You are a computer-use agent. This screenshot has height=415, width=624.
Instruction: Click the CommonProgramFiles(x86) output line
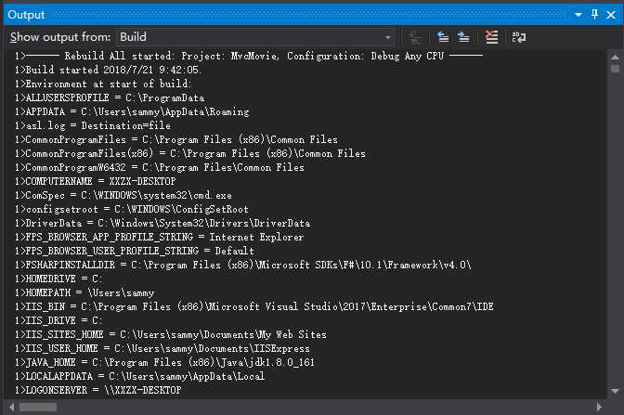(190, 153)
